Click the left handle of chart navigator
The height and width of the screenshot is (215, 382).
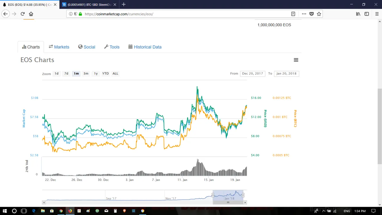(x=213, y=195)
